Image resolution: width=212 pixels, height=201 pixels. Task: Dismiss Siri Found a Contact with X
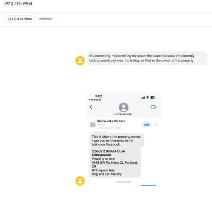156,125
